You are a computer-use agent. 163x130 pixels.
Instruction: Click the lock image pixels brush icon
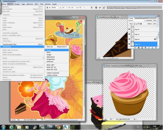coord(136,24)
